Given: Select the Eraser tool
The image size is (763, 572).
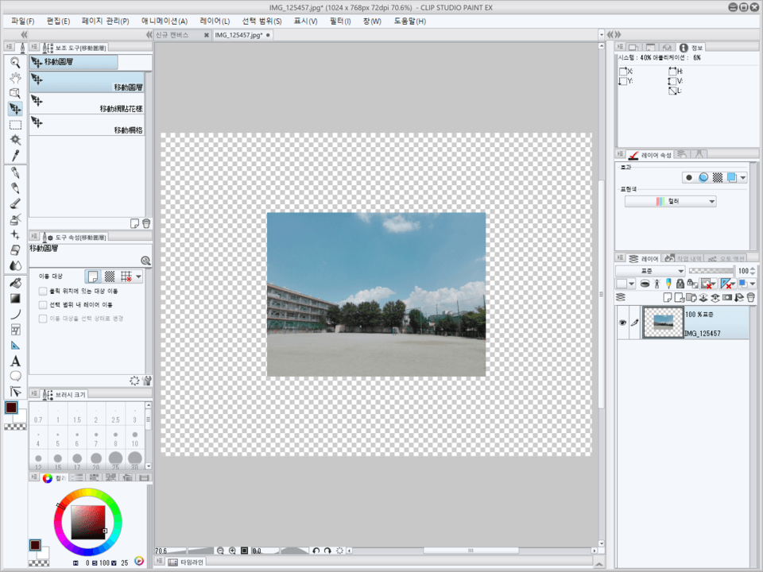Looking at the screenshot, I should pyautogui.click(x=15, y=249).
